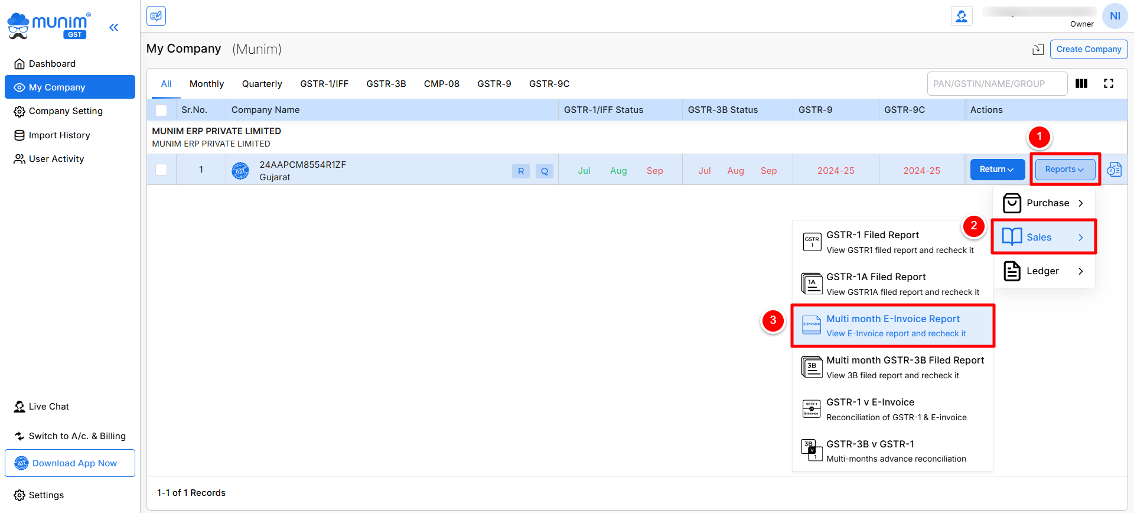The width and height of the screenshot is (1134, 513).
Task: Switch to the CMP-08 tab
Action: (x=442, y=83)
